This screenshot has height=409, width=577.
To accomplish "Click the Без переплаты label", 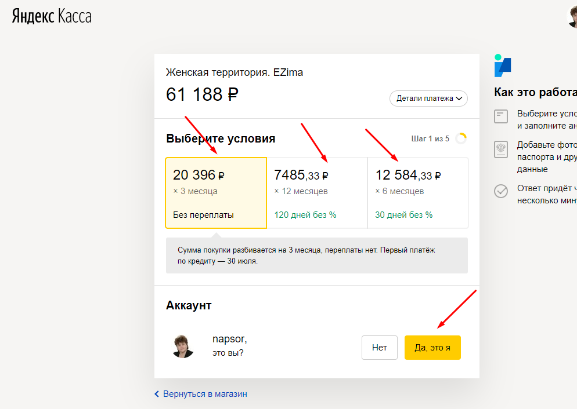I will (x=204, y=215).
